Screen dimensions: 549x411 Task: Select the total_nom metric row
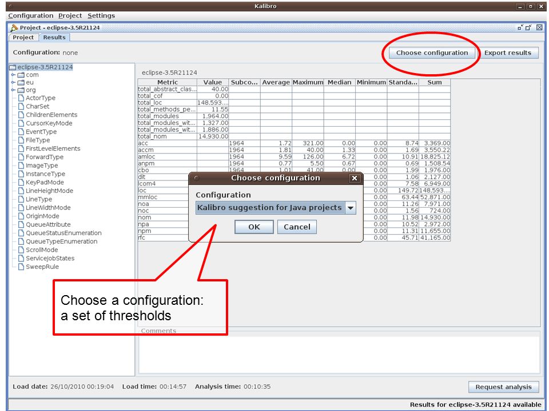(x=294, y=136)
